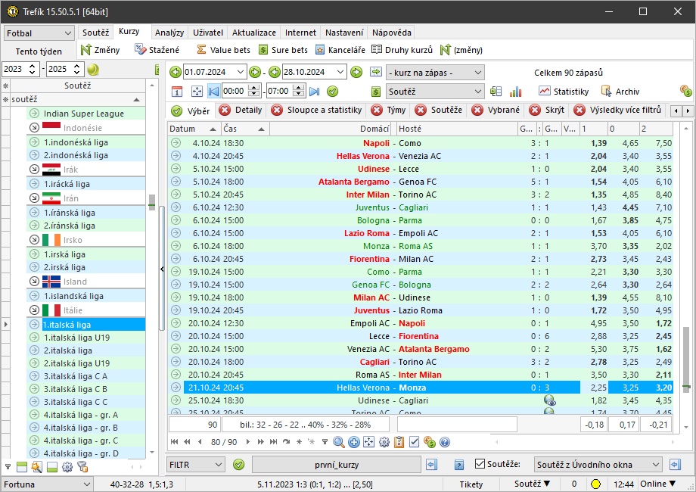Collapse the Itálie country group
The image size is (696, 492).
pos(34,310)
